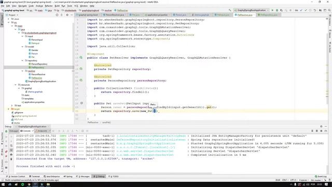Viewport: 332px width, 187px height.
Task: Collapse all in Project panel toolbar
Action: pos(62,15)
